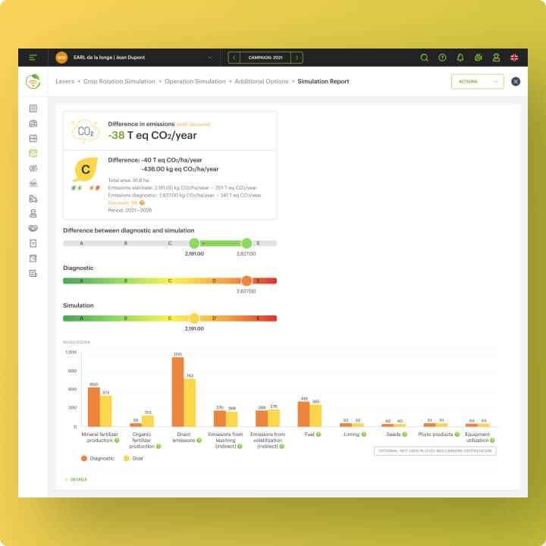Open notifications bell icon

[460, 58]
